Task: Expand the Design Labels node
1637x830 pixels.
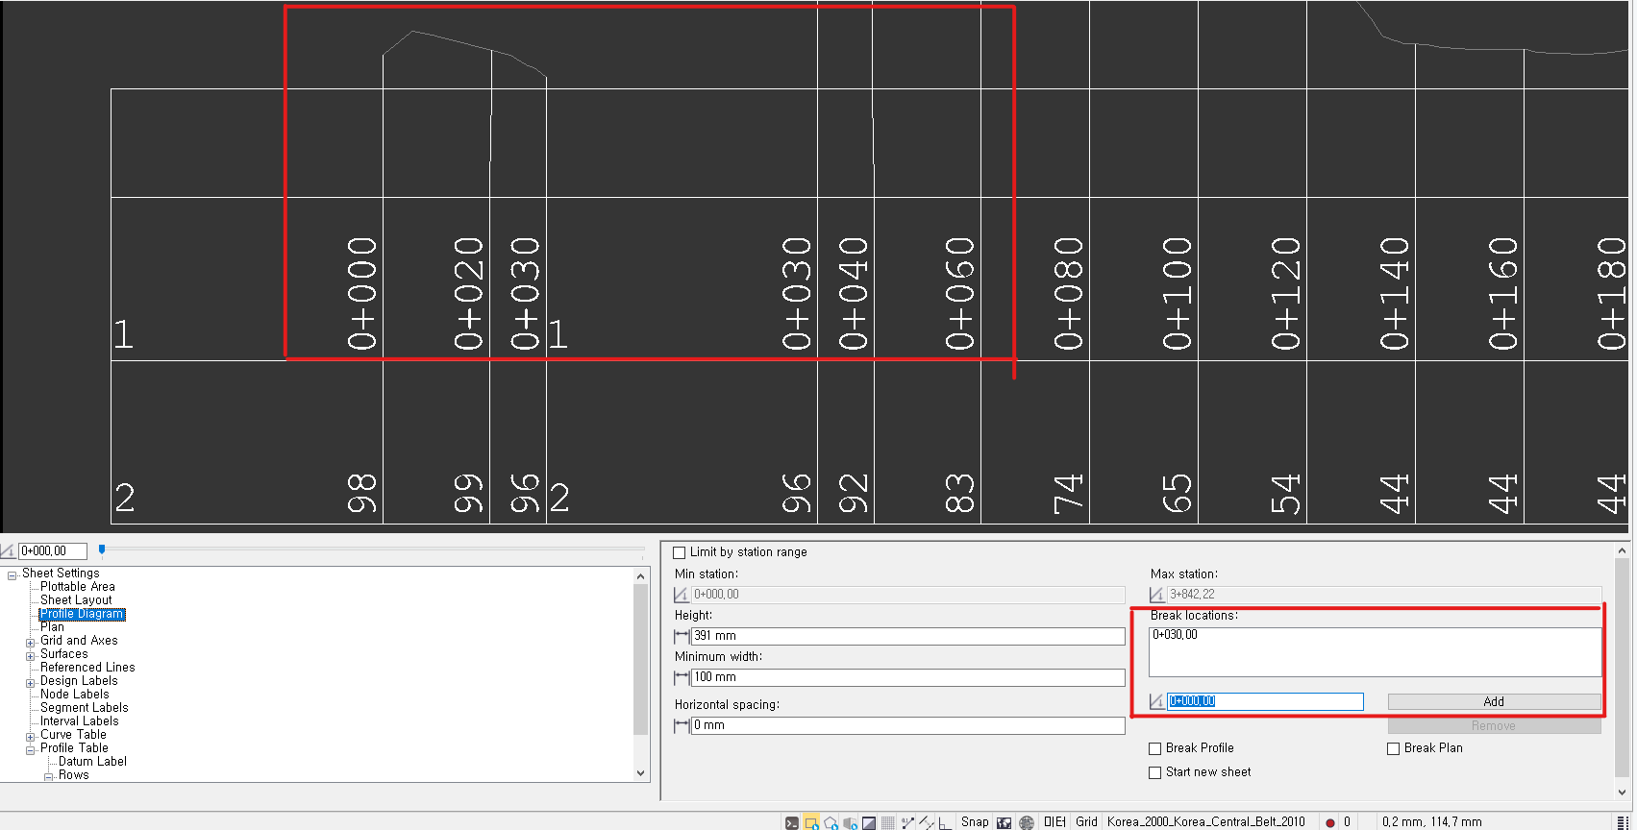Action: click(30, 683)
